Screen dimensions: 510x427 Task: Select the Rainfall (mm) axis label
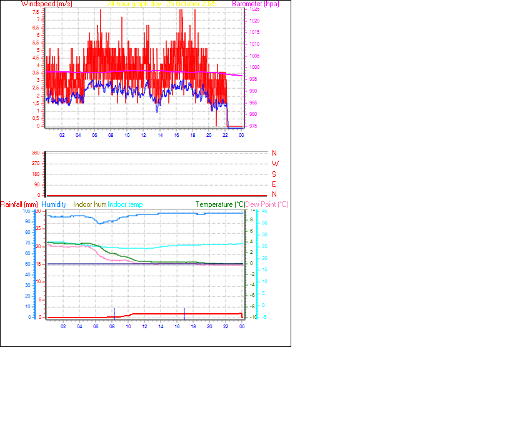[19, 204]
